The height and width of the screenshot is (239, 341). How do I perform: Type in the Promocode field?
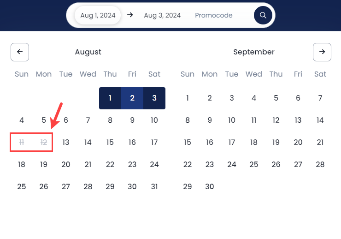(x=221, y=15)
